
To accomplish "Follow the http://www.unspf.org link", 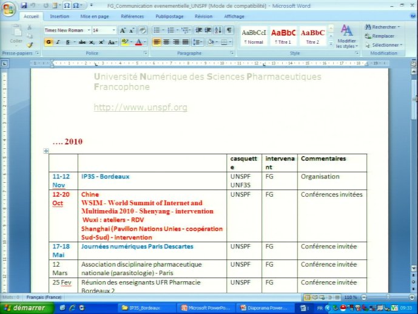I will tap(141, 108).
